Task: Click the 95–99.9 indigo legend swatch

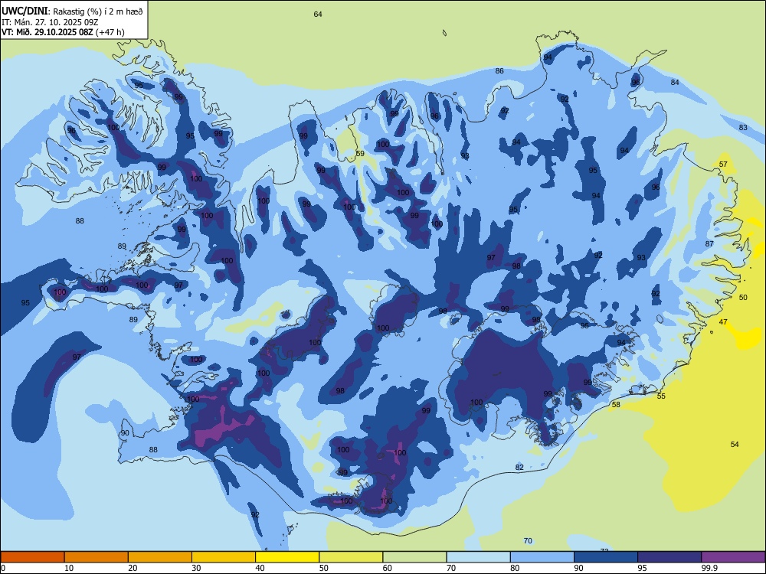Action: point(669,557)
